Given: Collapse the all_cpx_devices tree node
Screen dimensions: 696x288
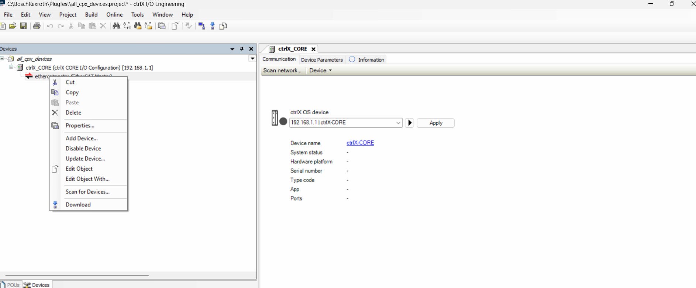Looking at the screenshot, I should click(x=2, y=58).
